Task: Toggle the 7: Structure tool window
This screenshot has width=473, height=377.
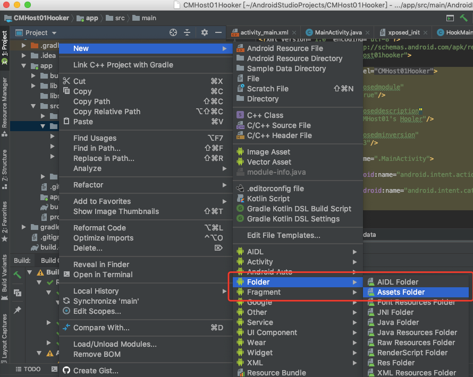Action: tap(5, 170)
